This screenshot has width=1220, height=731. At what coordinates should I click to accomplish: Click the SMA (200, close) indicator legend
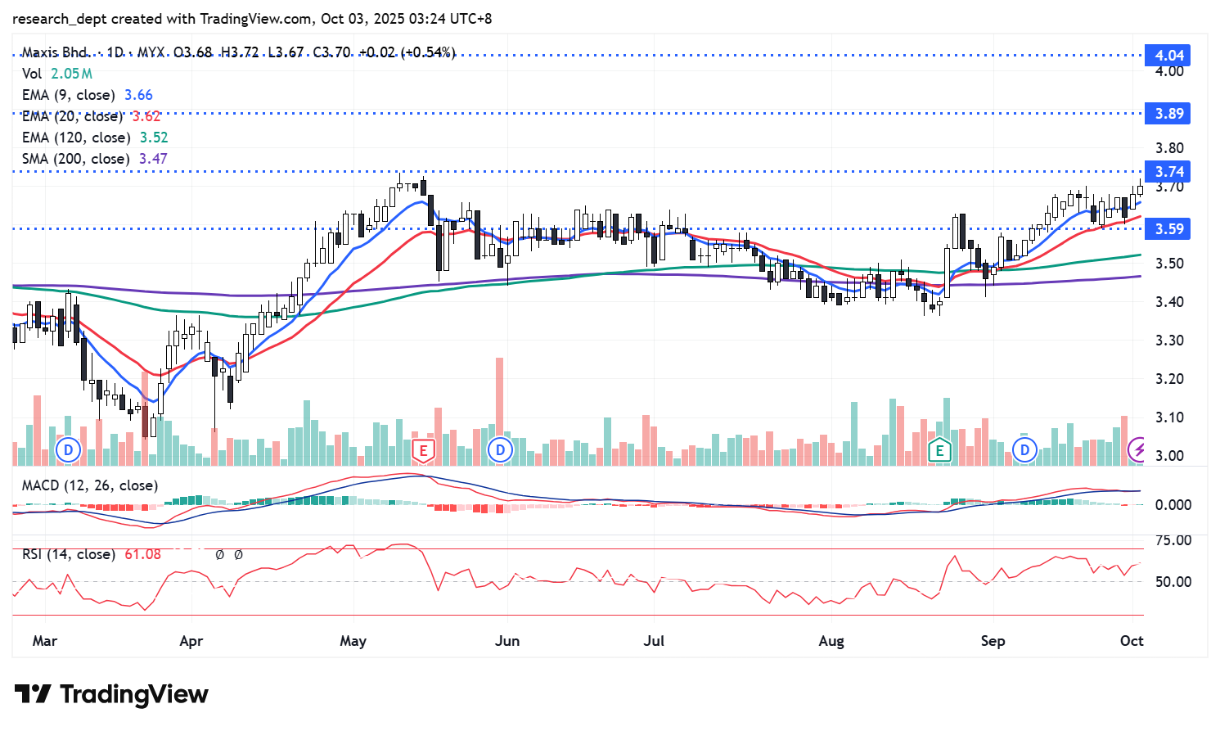point(75,159)
